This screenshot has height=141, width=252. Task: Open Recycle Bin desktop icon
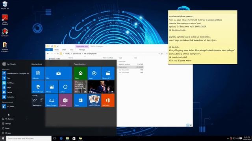coord(5,5)
